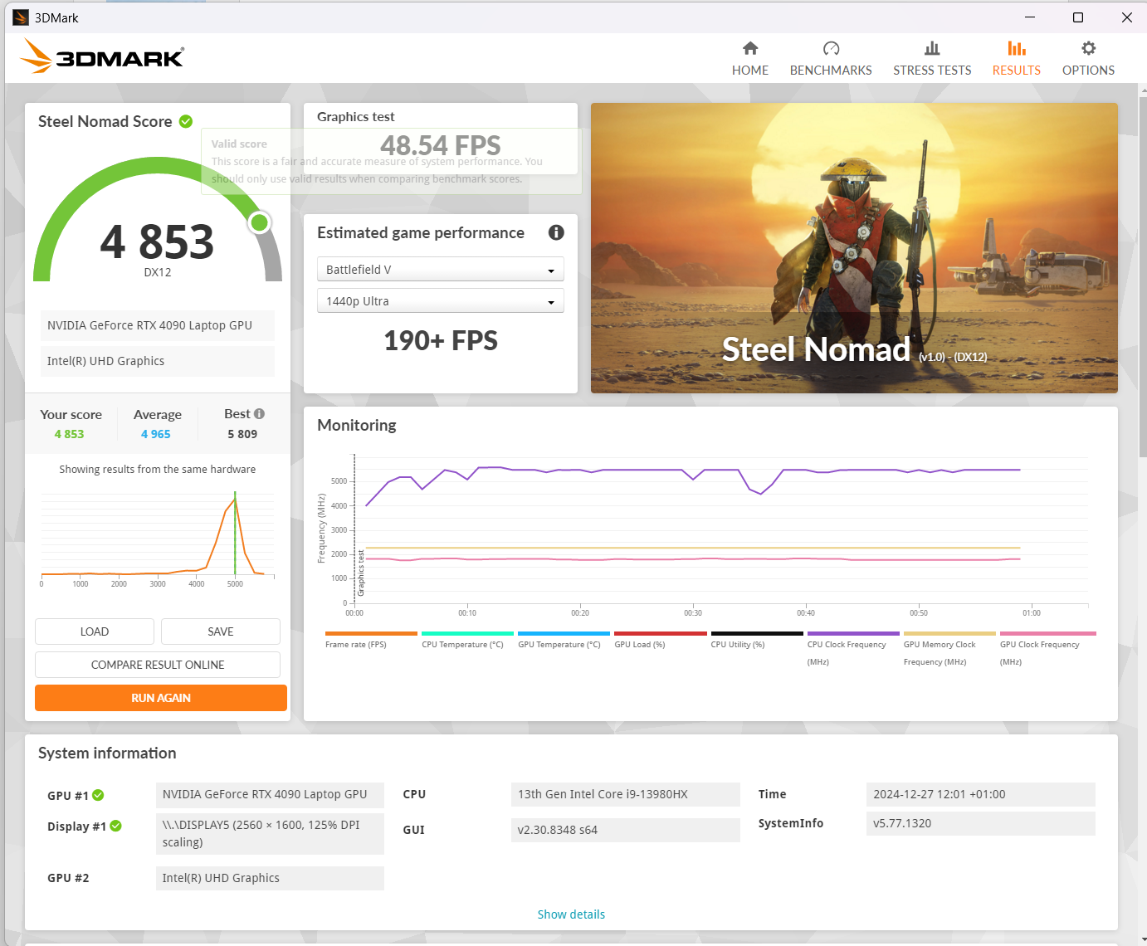The image size is (1147, 946).
Task: Click the score distribution histogram chart
Action: (x=158, y=537)
